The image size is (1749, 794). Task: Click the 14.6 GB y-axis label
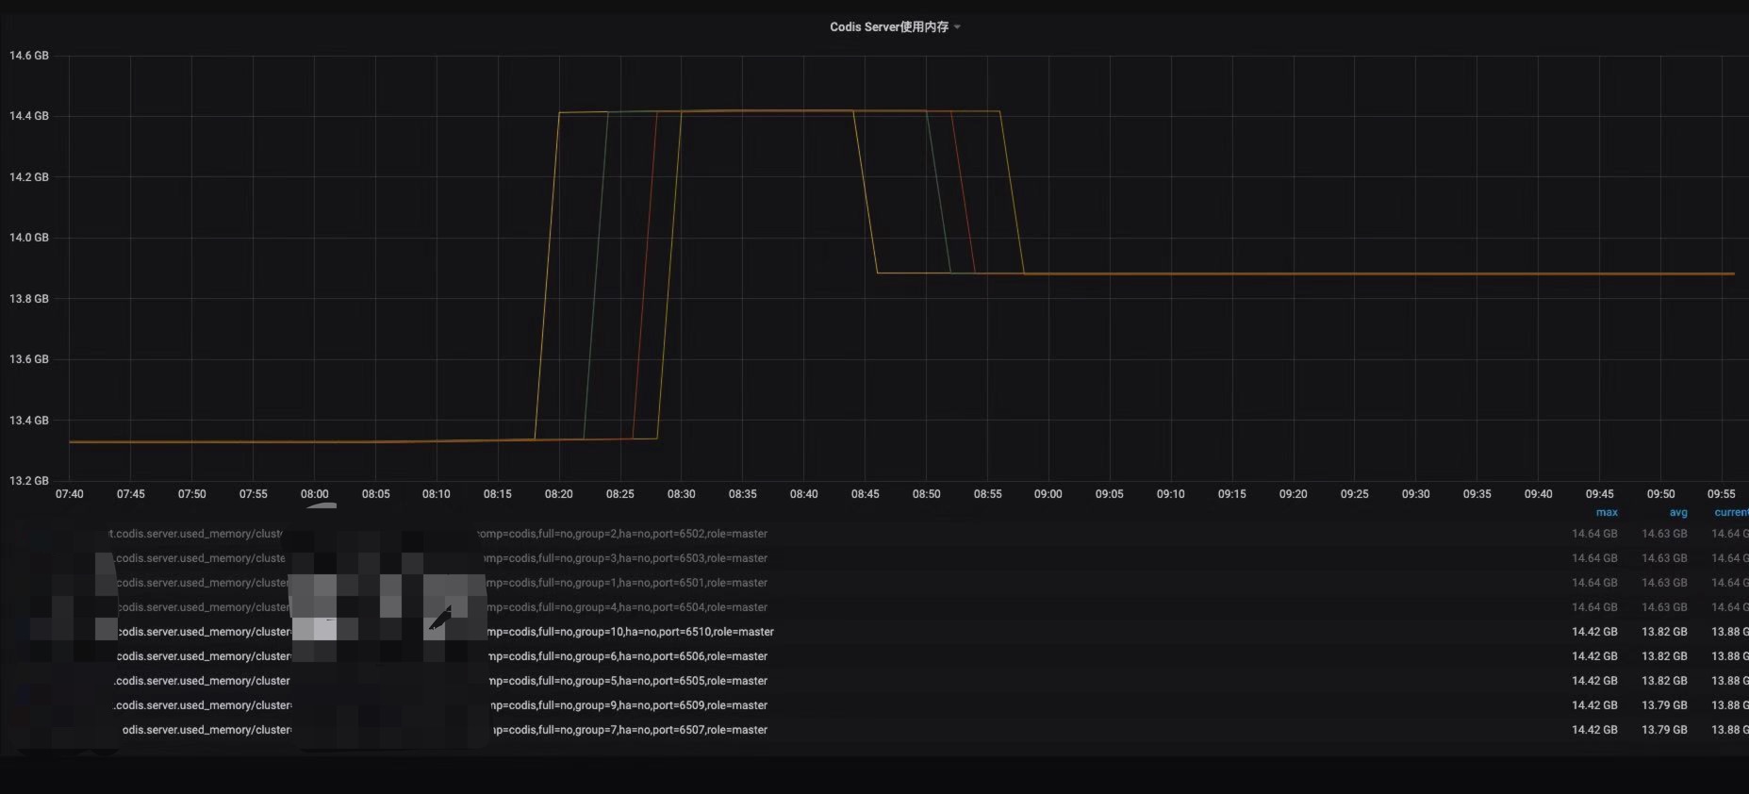click(29, 56)
